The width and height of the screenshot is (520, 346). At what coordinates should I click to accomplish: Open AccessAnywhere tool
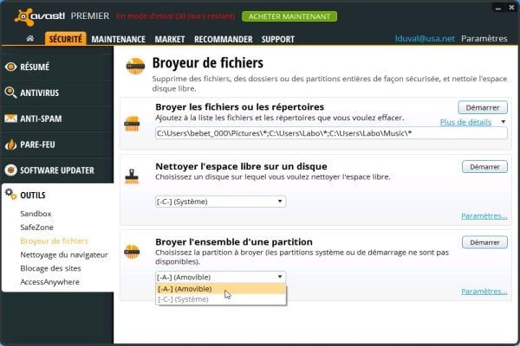pyautogui.click(x=49, y=282)
